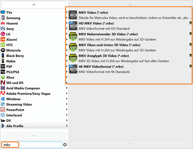Expand the Alle Profile submenu arrow

[x=67, y=126]
